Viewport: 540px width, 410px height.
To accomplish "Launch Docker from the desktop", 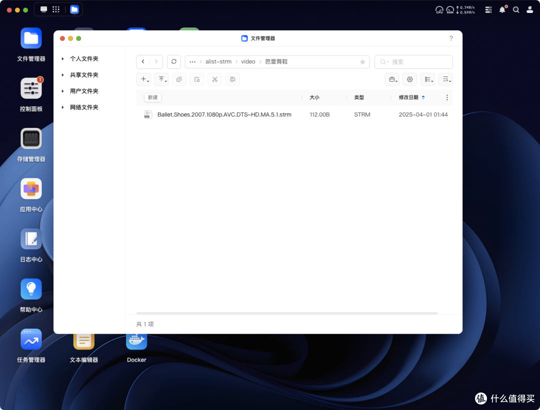I will point(136,341).
